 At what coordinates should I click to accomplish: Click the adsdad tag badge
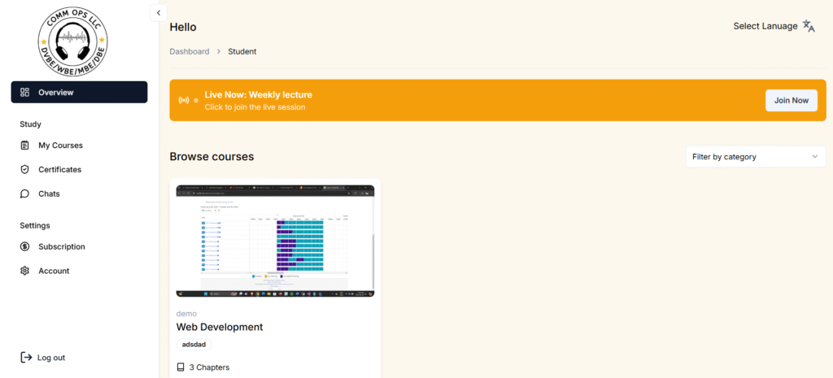[x=194, y=345]
